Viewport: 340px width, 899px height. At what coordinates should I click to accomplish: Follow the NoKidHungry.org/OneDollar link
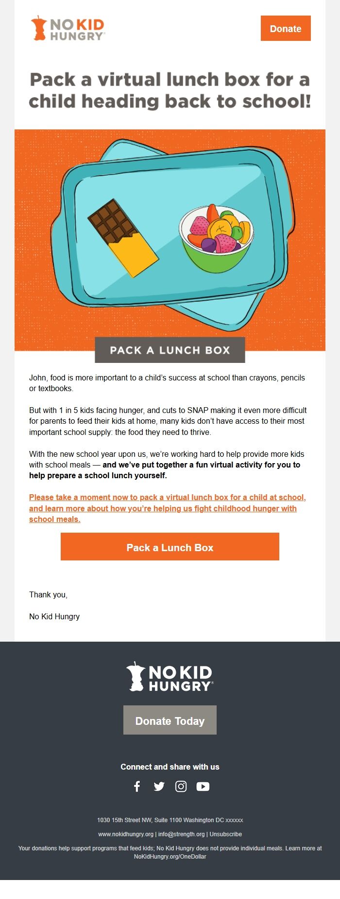[x=170, y=857]
